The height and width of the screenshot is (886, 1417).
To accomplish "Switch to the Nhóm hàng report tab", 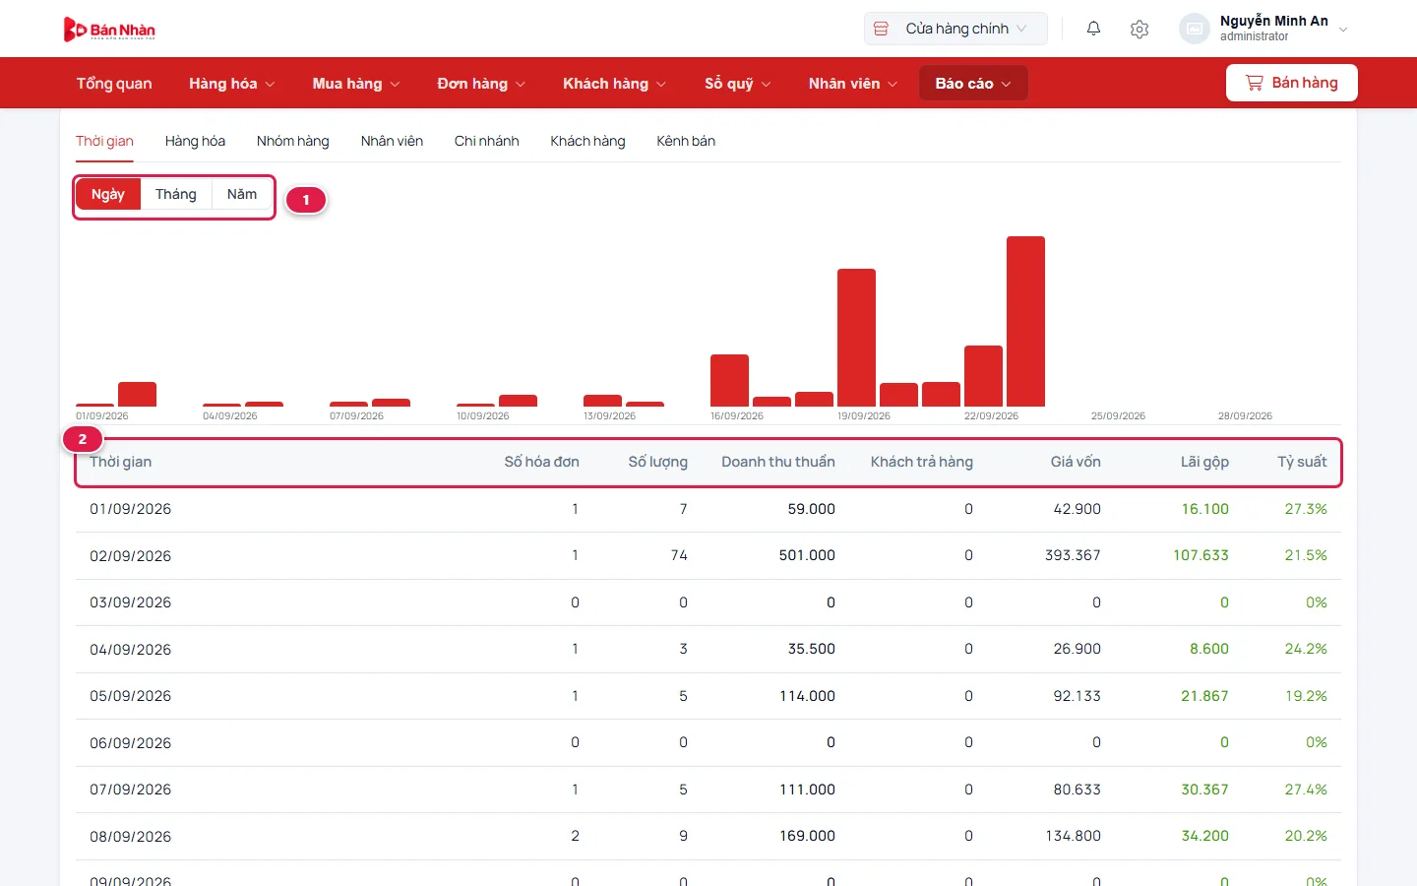I will pos(293,141).
